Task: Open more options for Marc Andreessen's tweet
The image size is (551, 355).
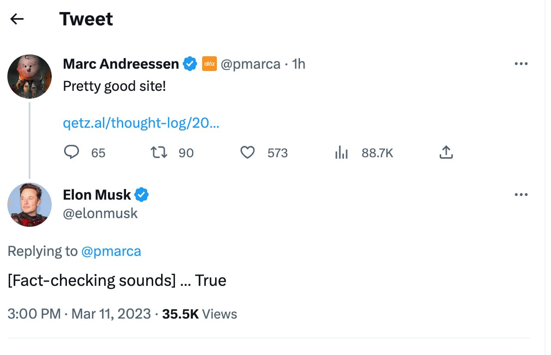Action: tap(521, 64)
